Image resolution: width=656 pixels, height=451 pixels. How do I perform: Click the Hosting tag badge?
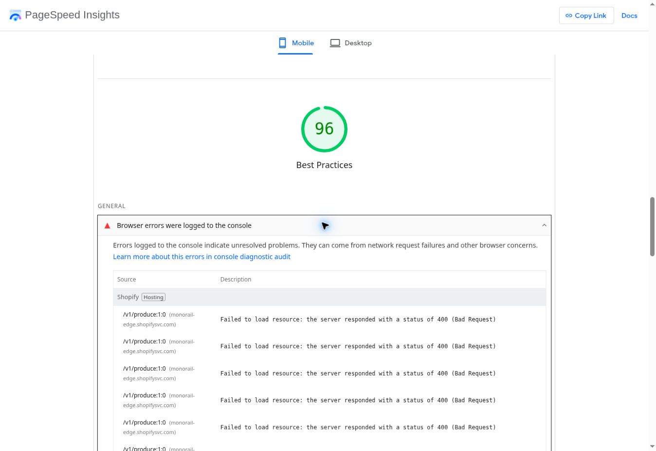pyautogui.click(x=153, y=297)
